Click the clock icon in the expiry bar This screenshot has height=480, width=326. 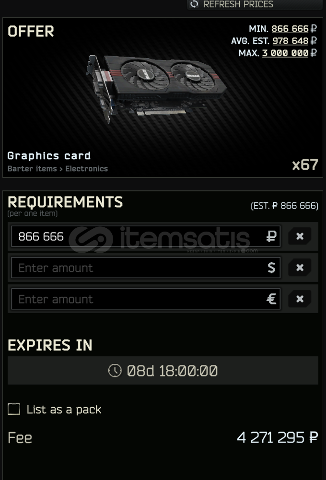115,370
